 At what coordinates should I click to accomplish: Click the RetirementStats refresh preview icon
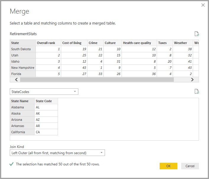(x=197, y=34)
